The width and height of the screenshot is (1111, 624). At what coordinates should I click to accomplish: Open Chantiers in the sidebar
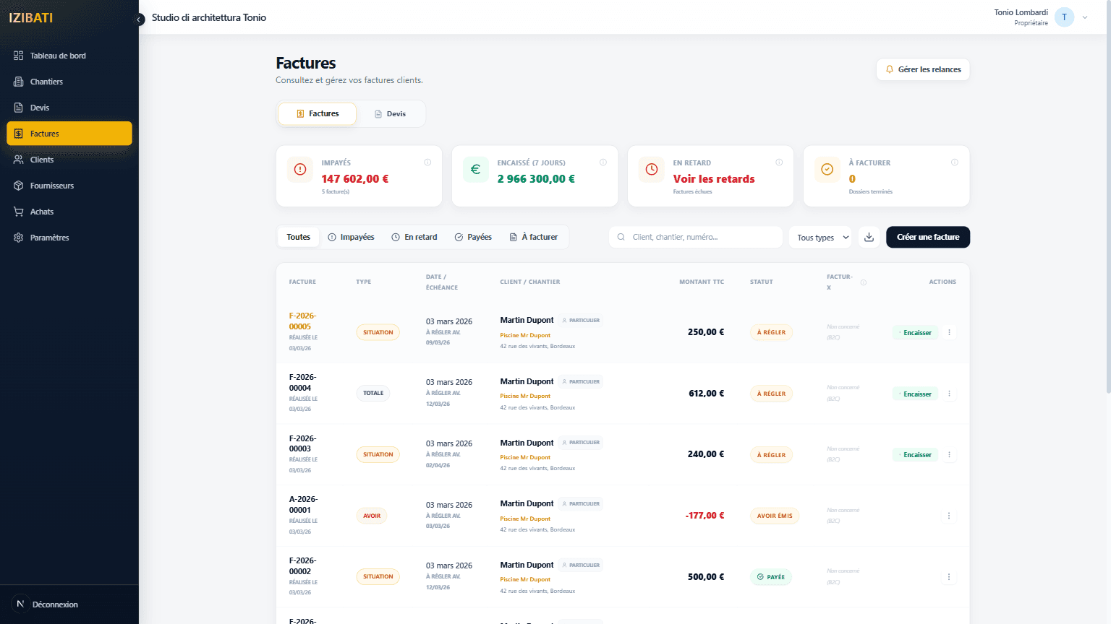click(x=46, y=82)
